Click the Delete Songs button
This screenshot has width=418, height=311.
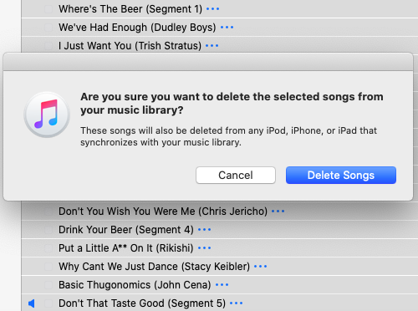[341, 175]
